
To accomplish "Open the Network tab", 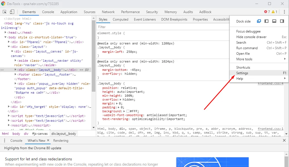I will click(108, 12).
